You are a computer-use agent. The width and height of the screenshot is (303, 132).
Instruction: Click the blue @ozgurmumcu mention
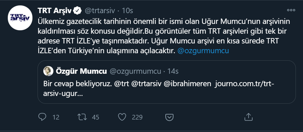tap(203, 51)
